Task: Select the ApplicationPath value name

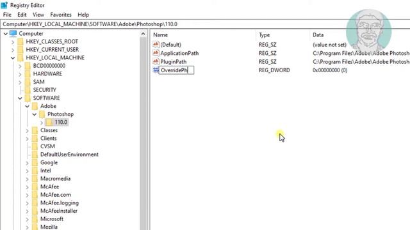Action: [179, 53]
